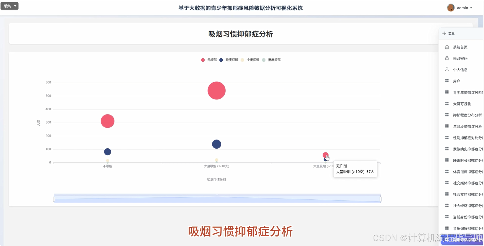Click the grid icon beside 大屏可视化
The height and width of the screenshot is (246, 484).
click(447, 104)
